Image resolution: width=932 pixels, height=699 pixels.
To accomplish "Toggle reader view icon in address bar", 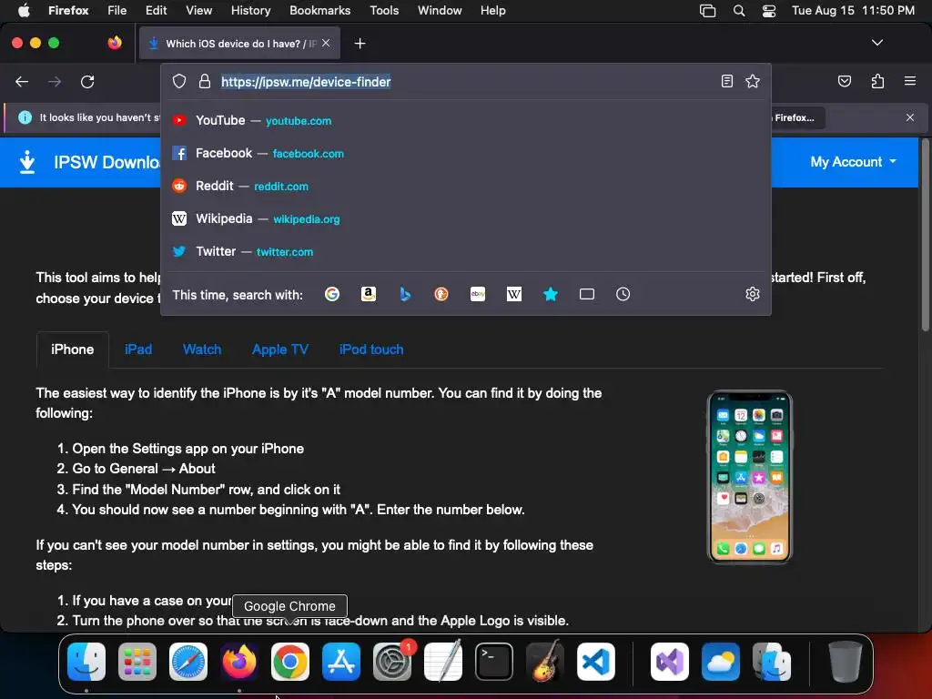I will click(726, 81).
